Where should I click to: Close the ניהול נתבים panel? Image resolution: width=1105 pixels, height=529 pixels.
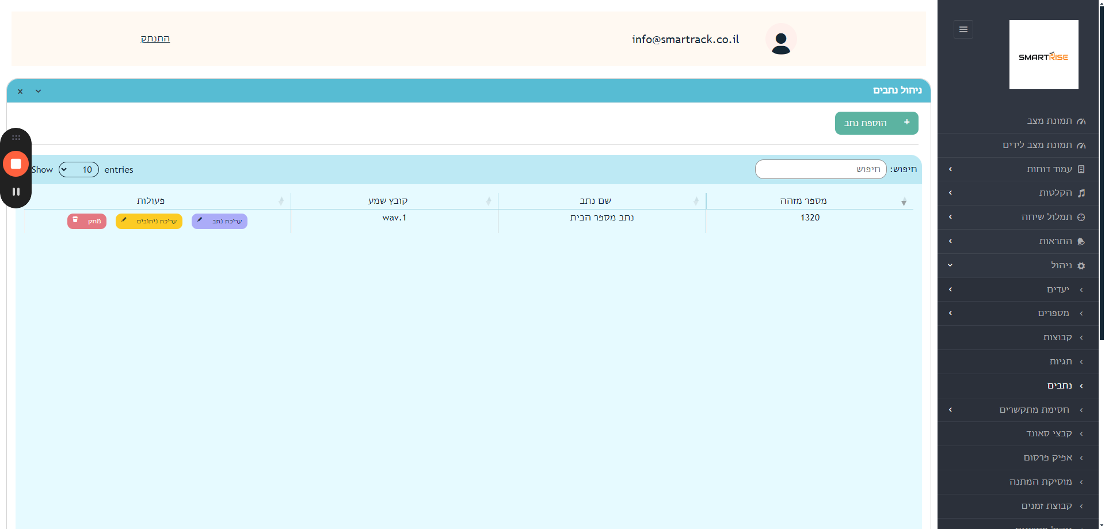click(20, 92)
